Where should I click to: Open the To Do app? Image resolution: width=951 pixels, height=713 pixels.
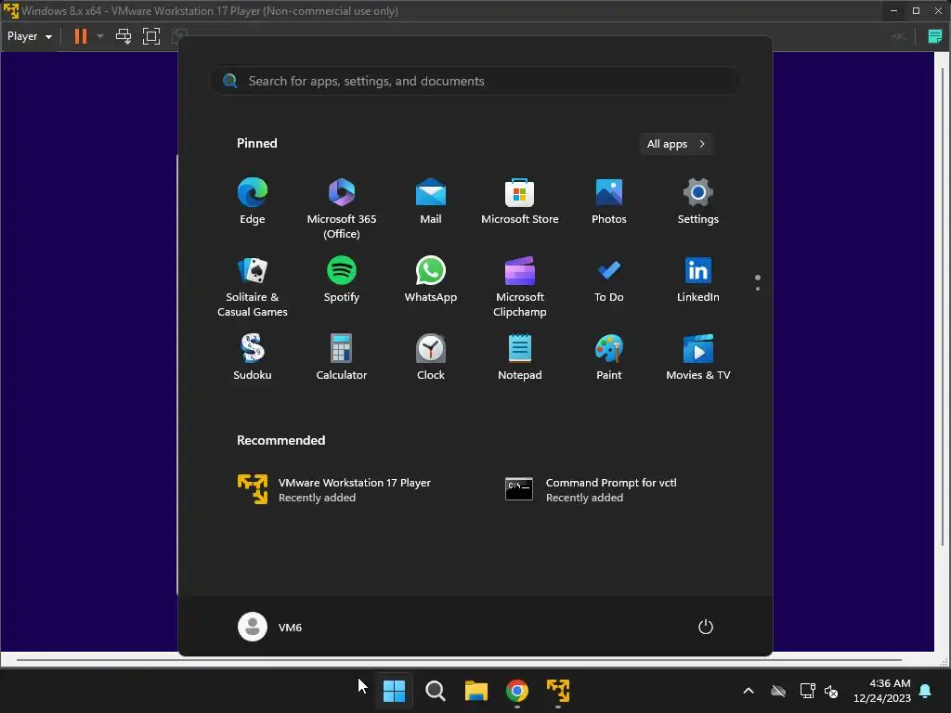point(609,279)
